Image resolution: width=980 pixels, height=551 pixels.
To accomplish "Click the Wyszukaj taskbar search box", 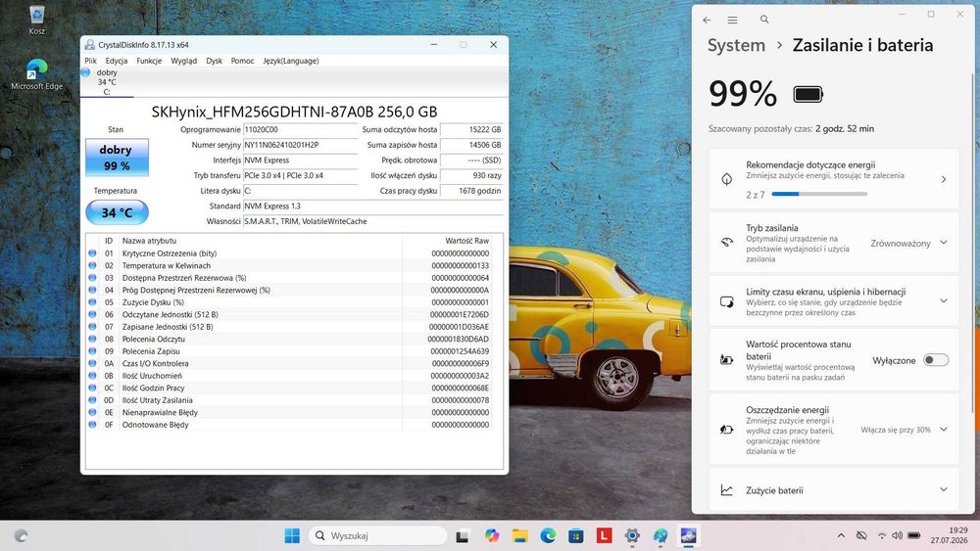I will point(378,535).
